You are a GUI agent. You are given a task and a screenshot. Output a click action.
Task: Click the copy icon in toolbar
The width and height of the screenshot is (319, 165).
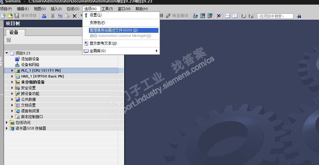click(60, 16)
